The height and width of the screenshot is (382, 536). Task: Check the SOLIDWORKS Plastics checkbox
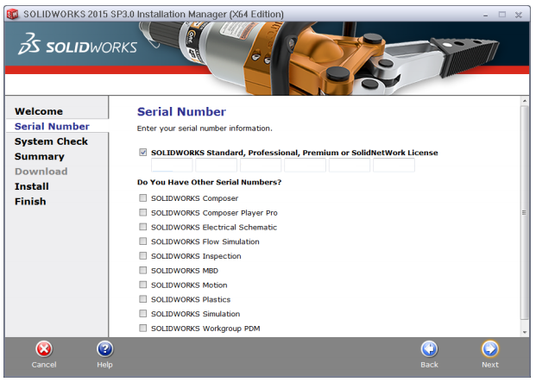[143, 299]
